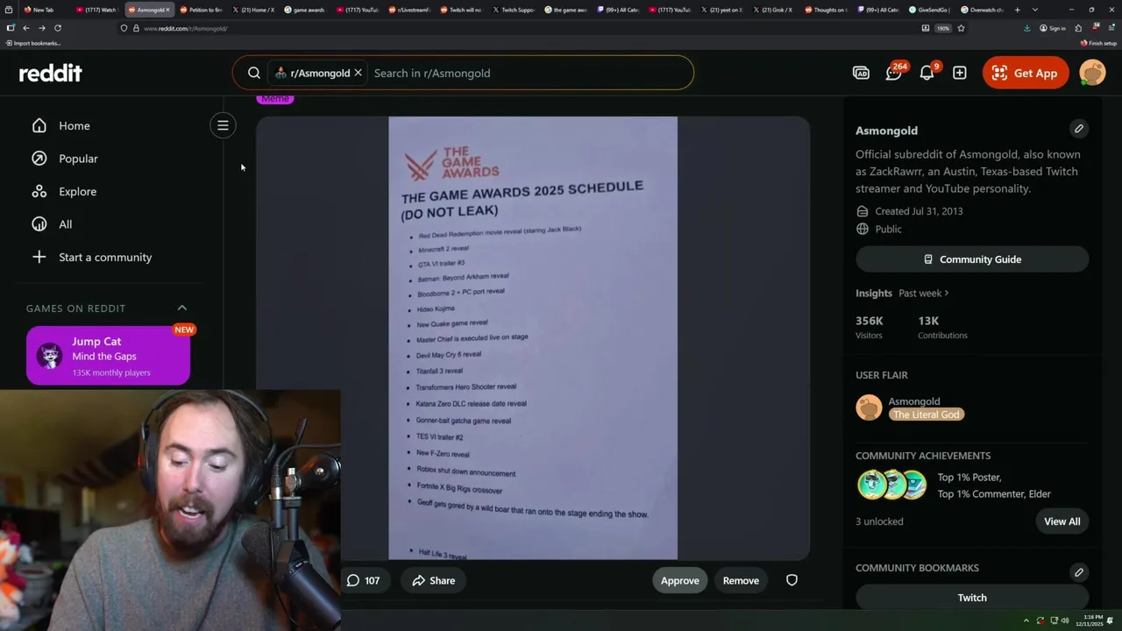
Task: Switch to r/Livestreamfail tab
Action: 408,10
